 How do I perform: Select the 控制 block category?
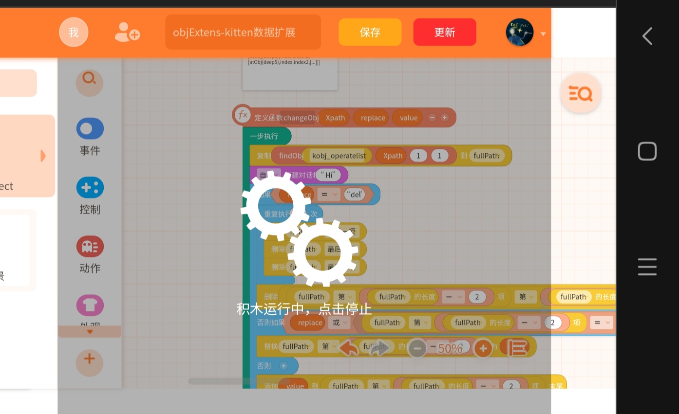[90, 196]
